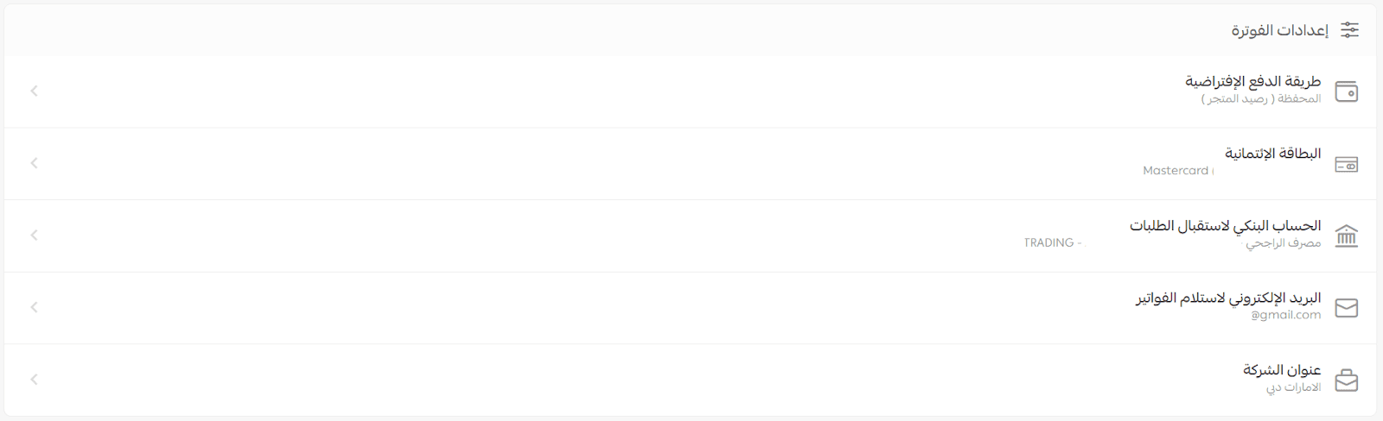Screen dimensions: 1383x421
Task: Open طريقة الدفع الإفتراضية setting
Action: pyautogui.click(x=1252, y=81)
